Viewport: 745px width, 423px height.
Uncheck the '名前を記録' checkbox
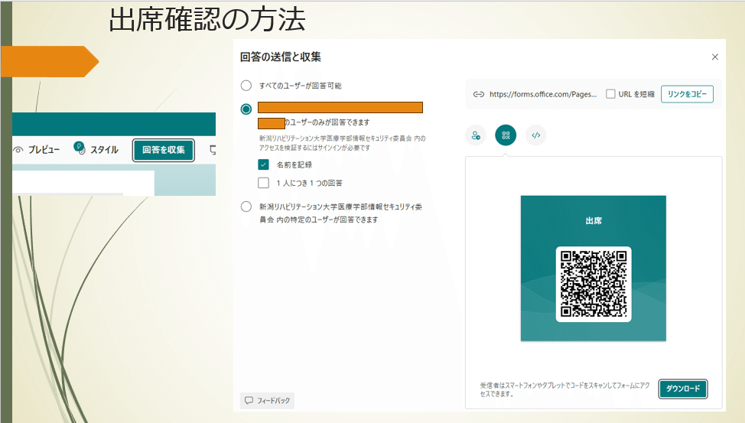pos(263,164)
